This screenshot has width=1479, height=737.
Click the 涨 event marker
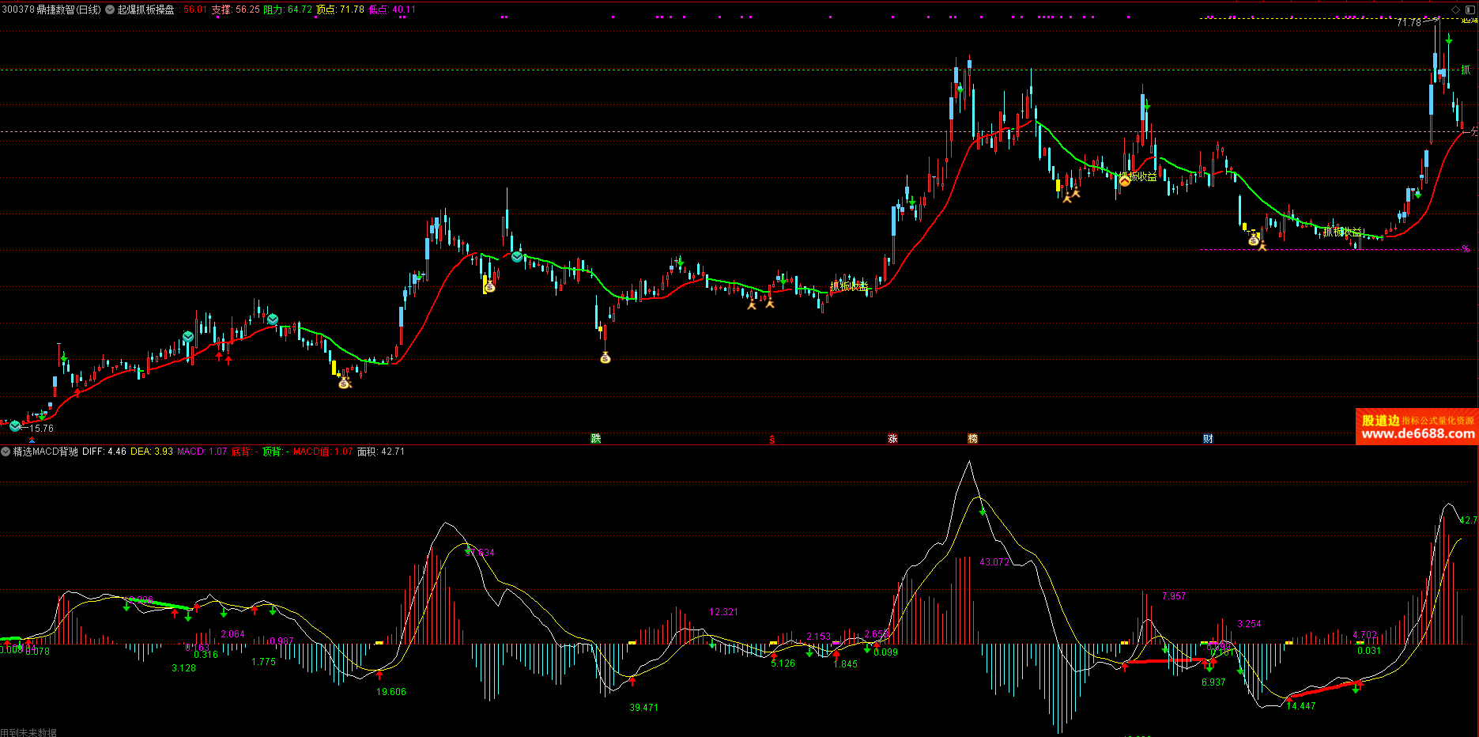(x=892, y=439)
